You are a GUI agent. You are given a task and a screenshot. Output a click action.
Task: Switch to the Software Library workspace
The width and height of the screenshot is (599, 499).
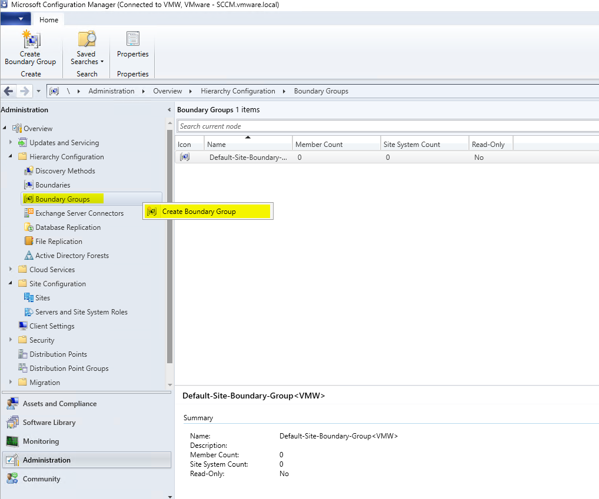pyautogui.click(x=49, y=423)
